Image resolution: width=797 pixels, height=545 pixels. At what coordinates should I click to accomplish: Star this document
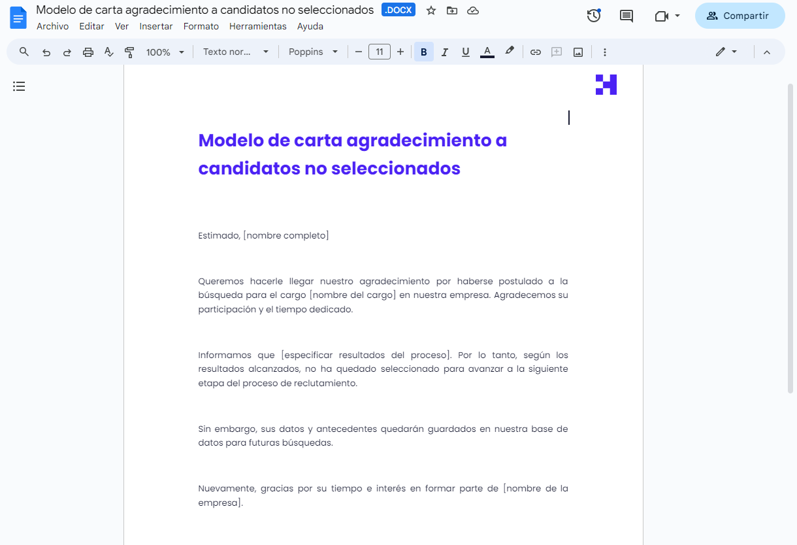point(431,10)
